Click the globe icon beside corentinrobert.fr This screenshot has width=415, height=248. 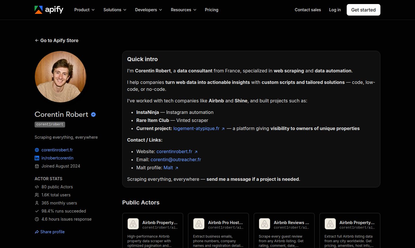(37, 150)
